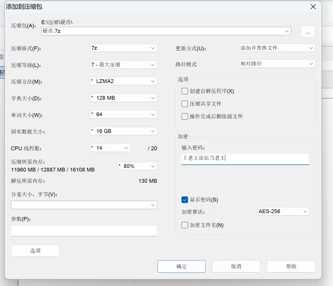Click the browse '...' button for archive path
333x286 pixels.
click(x=308, y=32)
